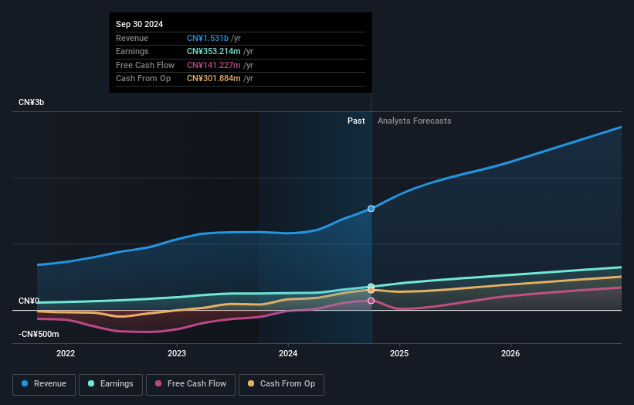Select the Analysts Forecasts section label
The width and height of the screenshot is (634, 405).
coord(414,121)
